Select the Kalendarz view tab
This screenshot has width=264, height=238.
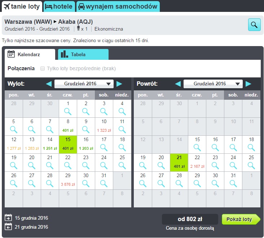tap(30, 54)
